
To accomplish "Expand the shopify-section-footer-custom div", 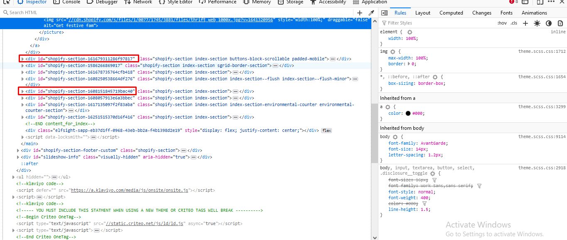I will (x=18, y=151).
